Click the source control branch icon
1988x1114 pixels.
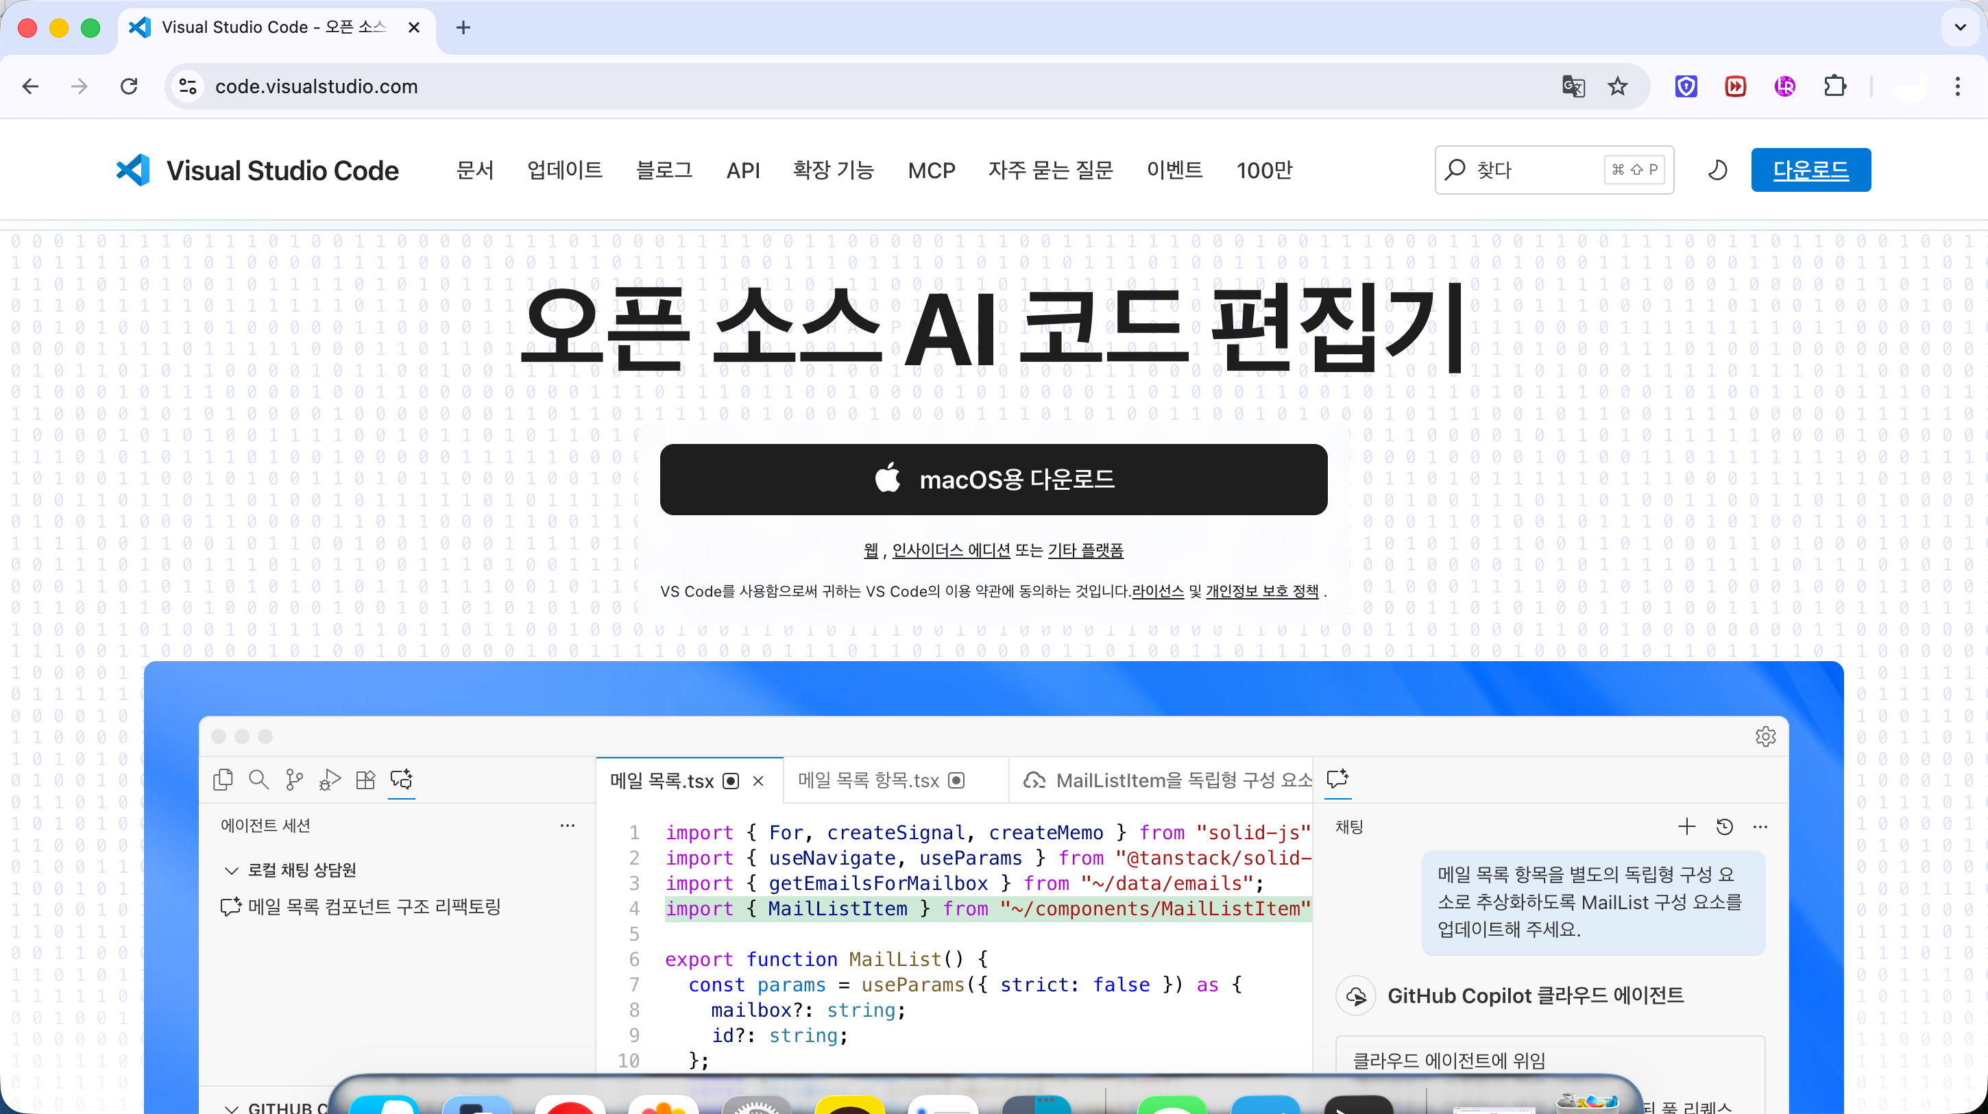294,779
